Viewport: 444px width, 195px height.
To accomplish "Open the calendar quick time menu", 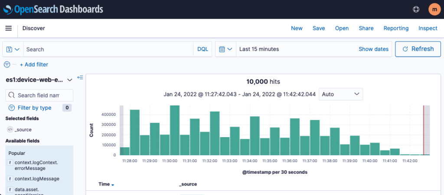I will coord(225,49).
